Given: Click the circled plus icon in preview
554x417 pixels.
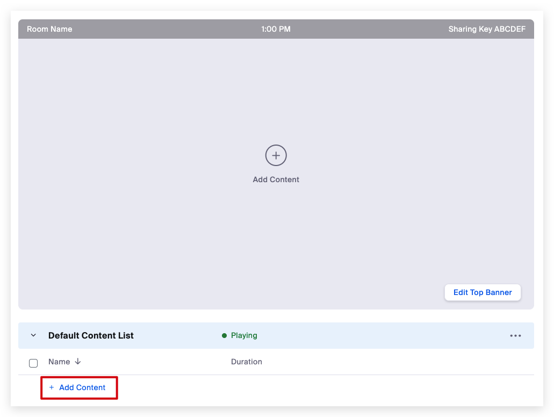Looking at the screenshot, I should click(276, 155).
